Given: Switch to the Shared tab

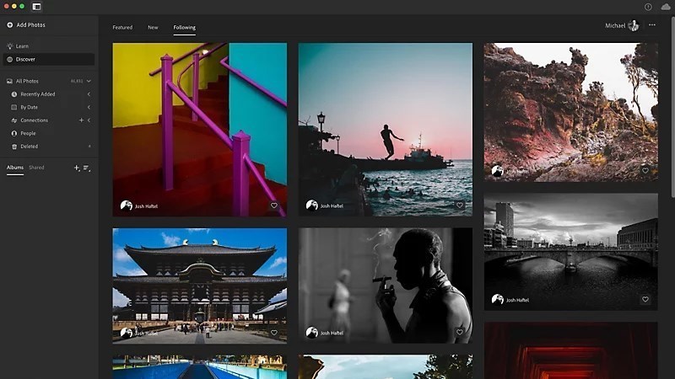Looking at the screenshot, I should point(36,168).
